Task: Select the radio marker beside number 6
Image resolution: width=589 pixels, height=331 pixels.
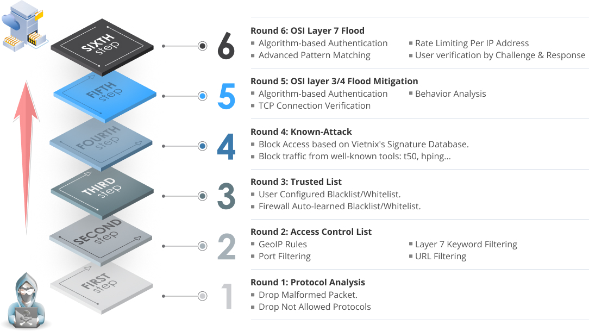Action: click(203, 46)
